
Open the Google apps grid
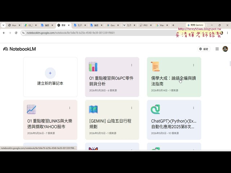[217, 49]
